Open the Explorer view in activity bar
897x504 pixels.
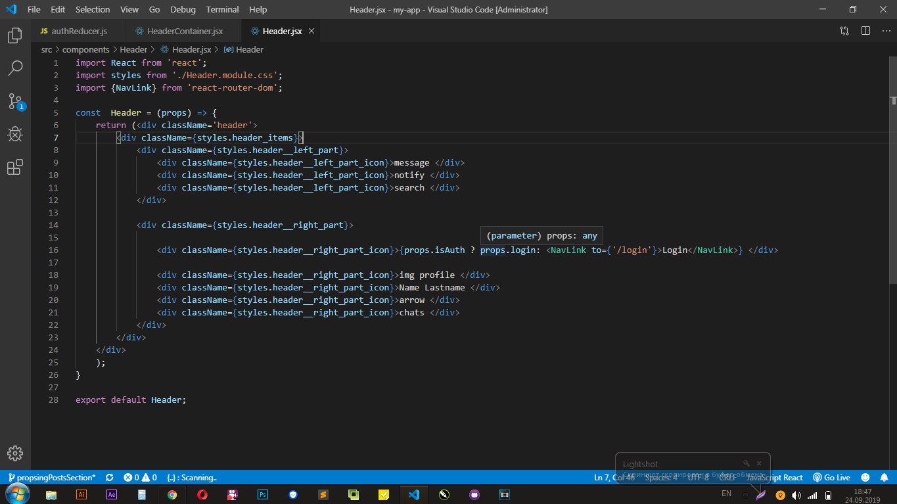pyautogui.click(x=14, y=35)
